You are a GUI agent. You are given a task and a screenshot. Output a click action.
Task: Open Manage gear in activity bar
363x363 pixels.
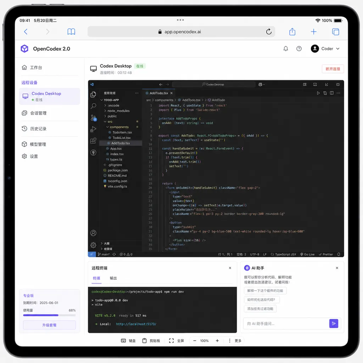[x=93, y=245]
